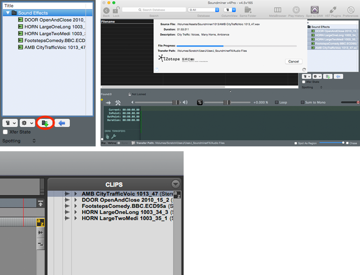Click the small green transfer button in Soundminer
The image size is (360, 275).
(x=328, y=76)
